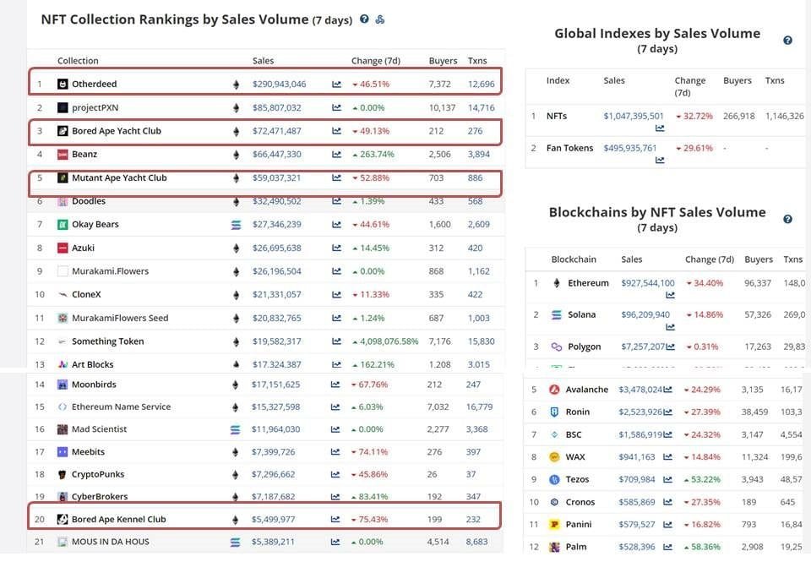Open the Ethereum blockchain row link
Viewport: 811px width, 562px height.
pos(588,283)
